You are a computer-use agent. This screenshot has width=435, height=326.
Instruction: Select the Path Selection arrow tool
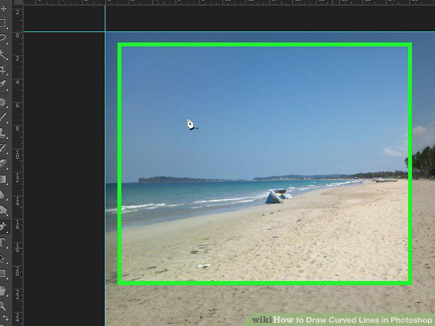(2, 259)
